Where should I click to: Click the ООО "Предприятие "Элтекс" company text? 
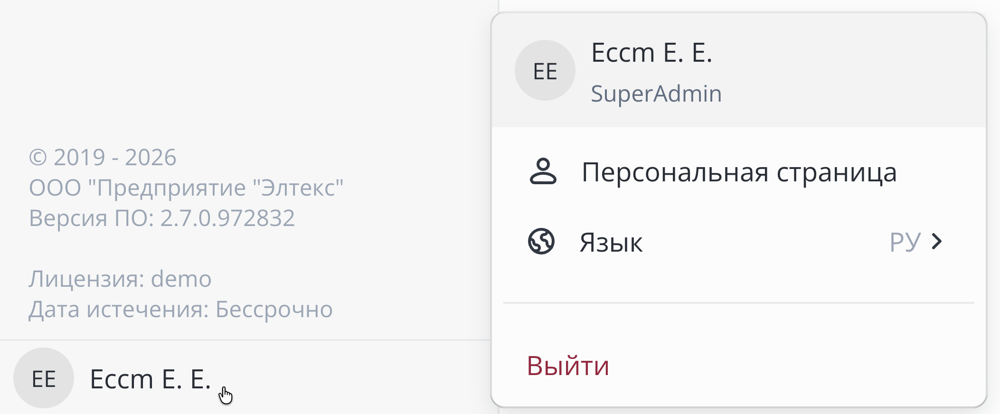186,188
